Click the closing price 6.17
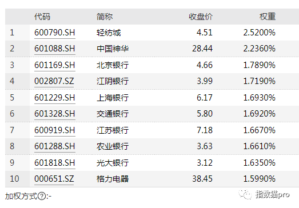This screenshot has height=208, width=299. (x=205, y=98)
